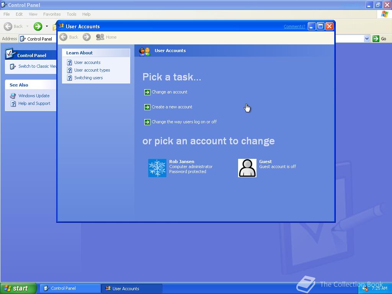Click the Help and Support link
Screen dimensions: 392x294
pyautogui.click(x=34, y=103)
